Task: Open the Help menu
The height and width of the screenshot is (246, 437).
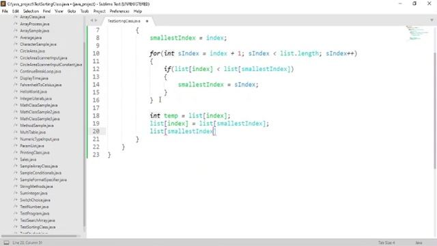Action: point(138,11)
